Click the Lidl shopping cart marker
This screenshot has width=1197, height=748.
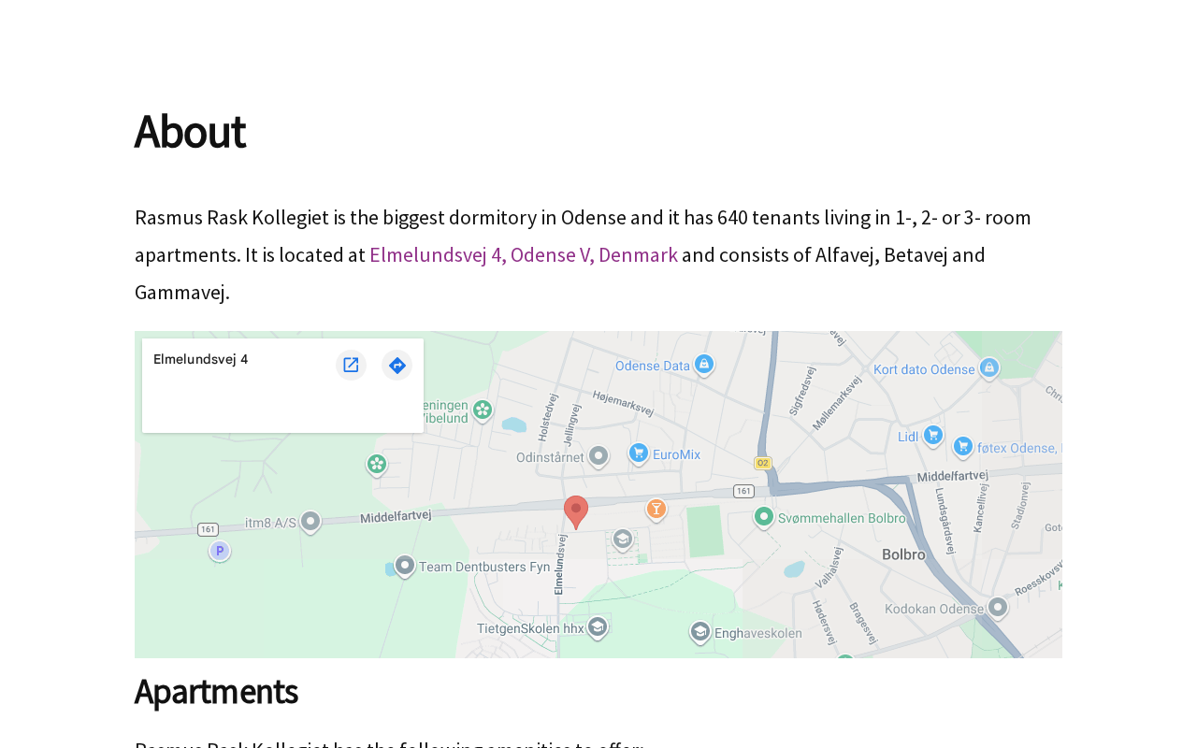click(932, 435)
